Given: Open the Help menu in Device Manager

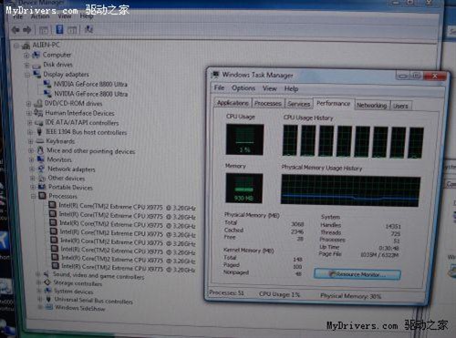Looking at the screenshot, I should click(87, 15).
